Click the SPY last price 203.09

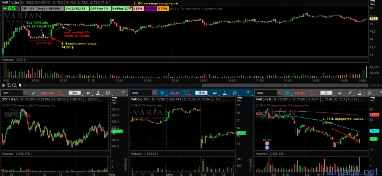[47, 93]
